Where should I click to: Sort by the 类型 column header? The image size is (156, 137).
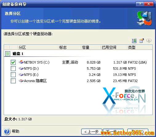140,48
